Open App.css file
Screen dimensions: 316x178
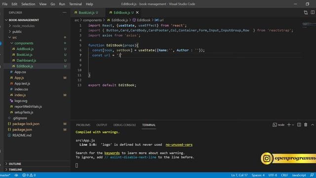(20, 72)
